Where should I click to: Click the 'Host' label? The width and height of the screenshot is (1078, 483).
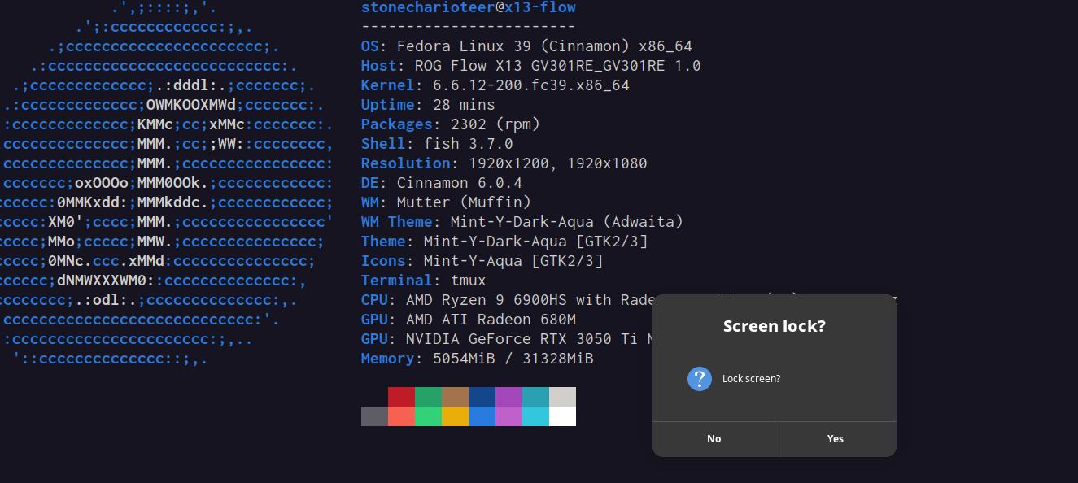click(x=379, y=66)
